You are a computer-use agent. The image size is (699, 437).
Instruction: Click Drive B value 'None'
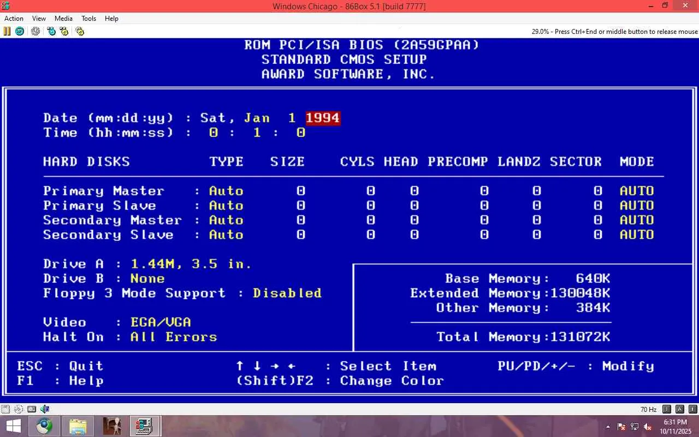pos(147,279)
